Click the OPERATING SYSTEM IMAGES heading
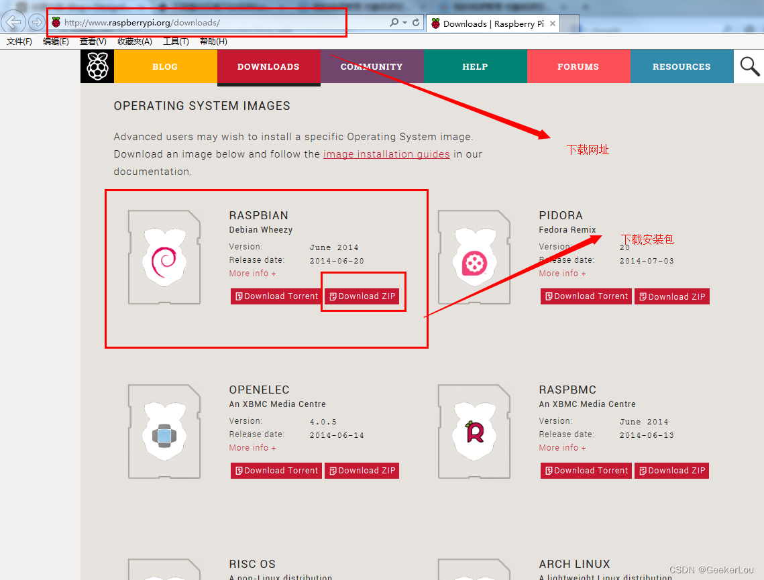 point(202,106)
